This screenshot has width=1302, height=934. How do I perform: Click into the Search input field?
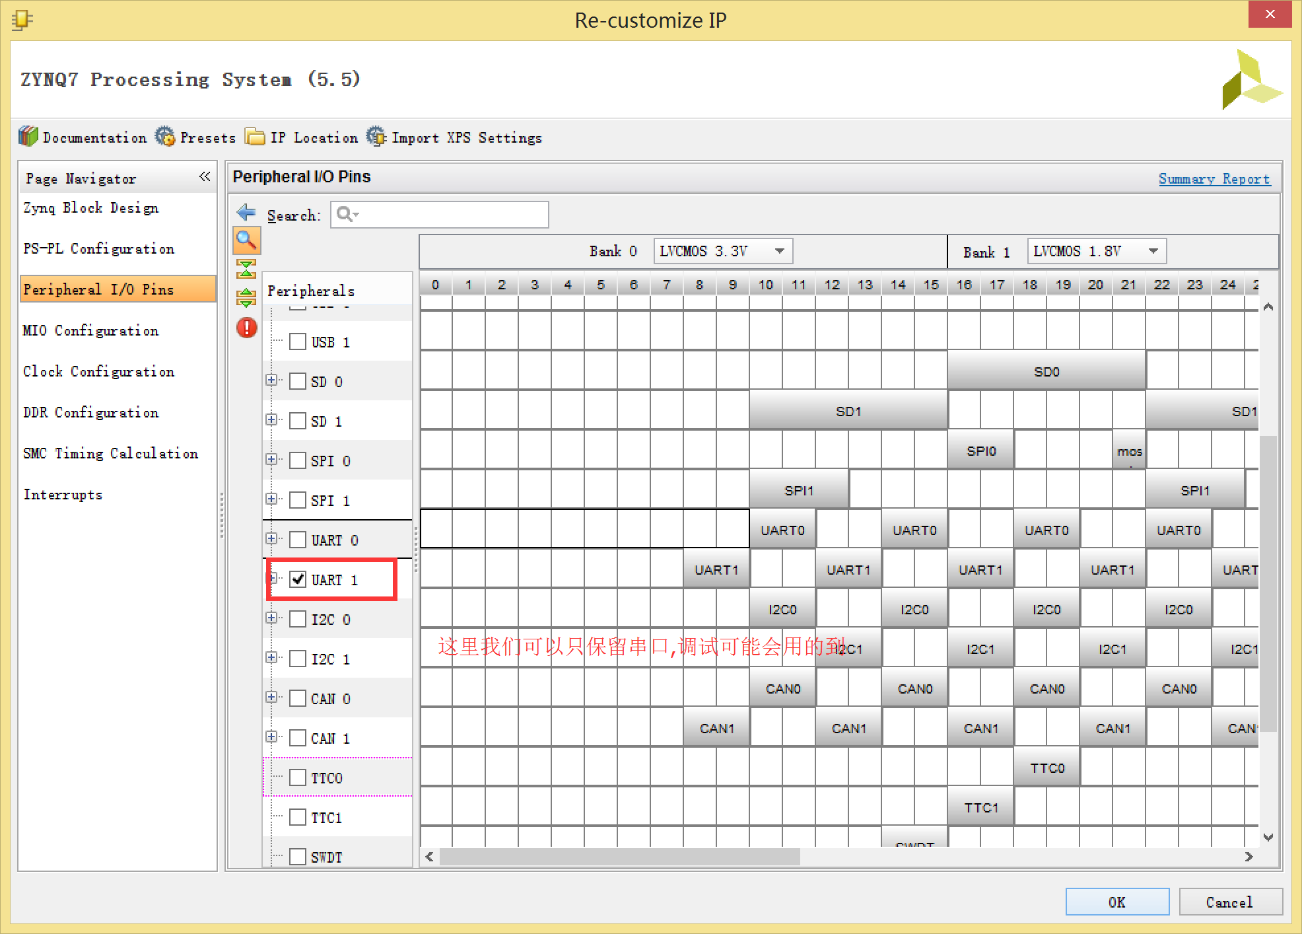(x=440, y=214)
